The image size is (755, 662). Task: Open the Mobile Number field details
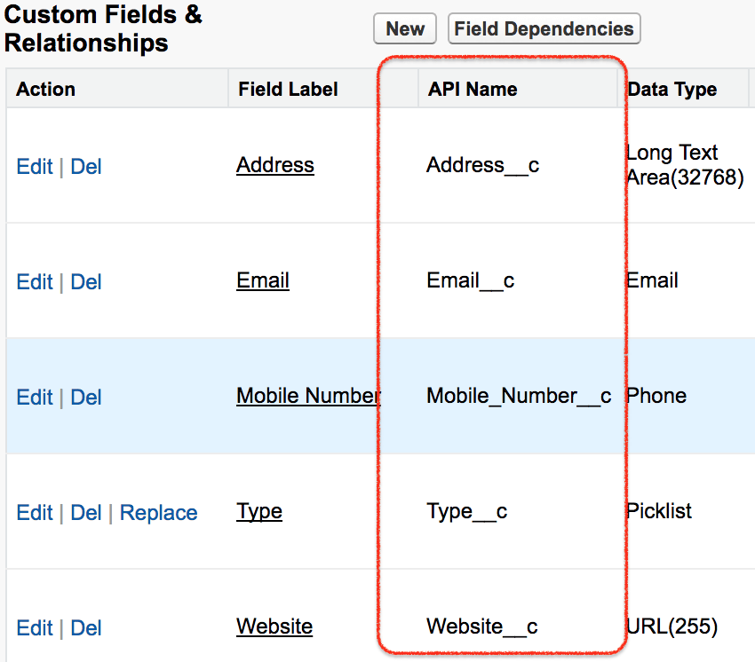307,396
